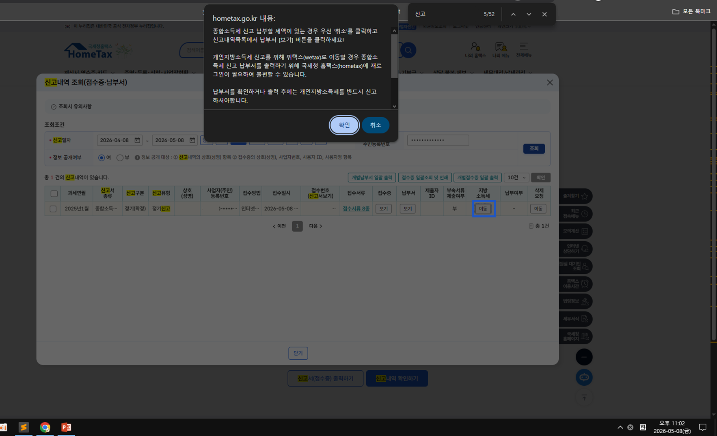The height and width of the screenshot is (436, 717).
Task: Click 신고내역 확인하기 button
Action: coord(397,378)
